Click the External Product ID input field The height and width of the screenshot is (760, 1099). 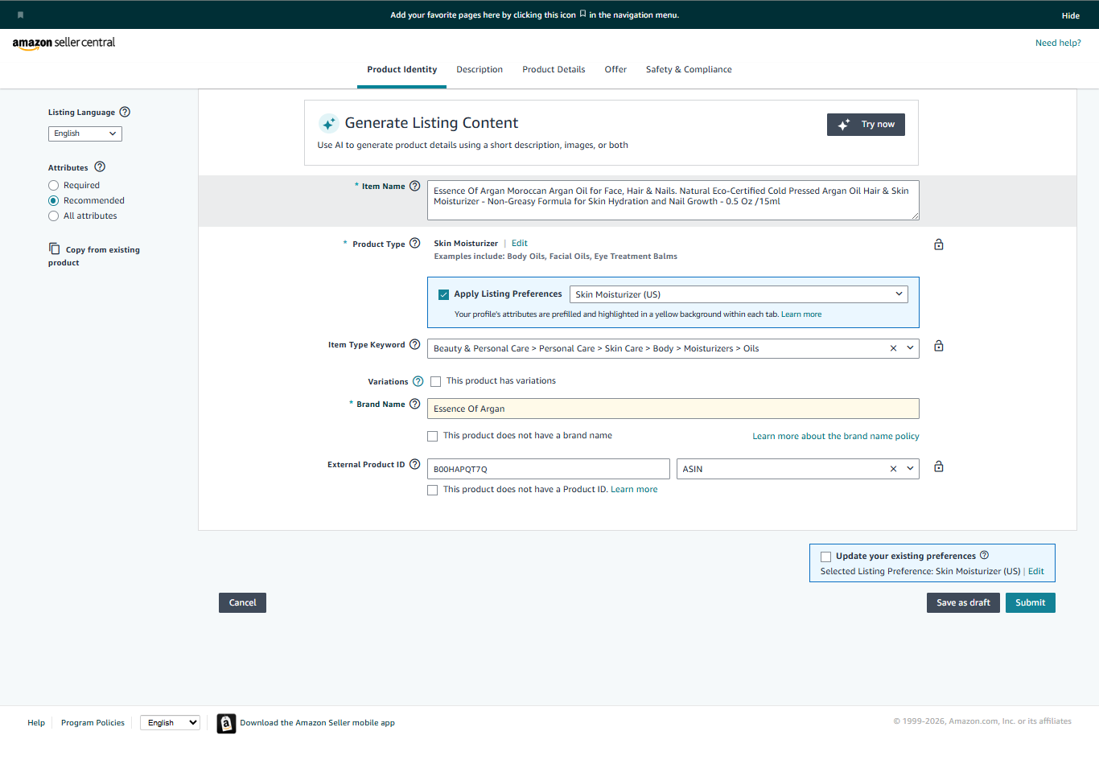click(548, 469)
